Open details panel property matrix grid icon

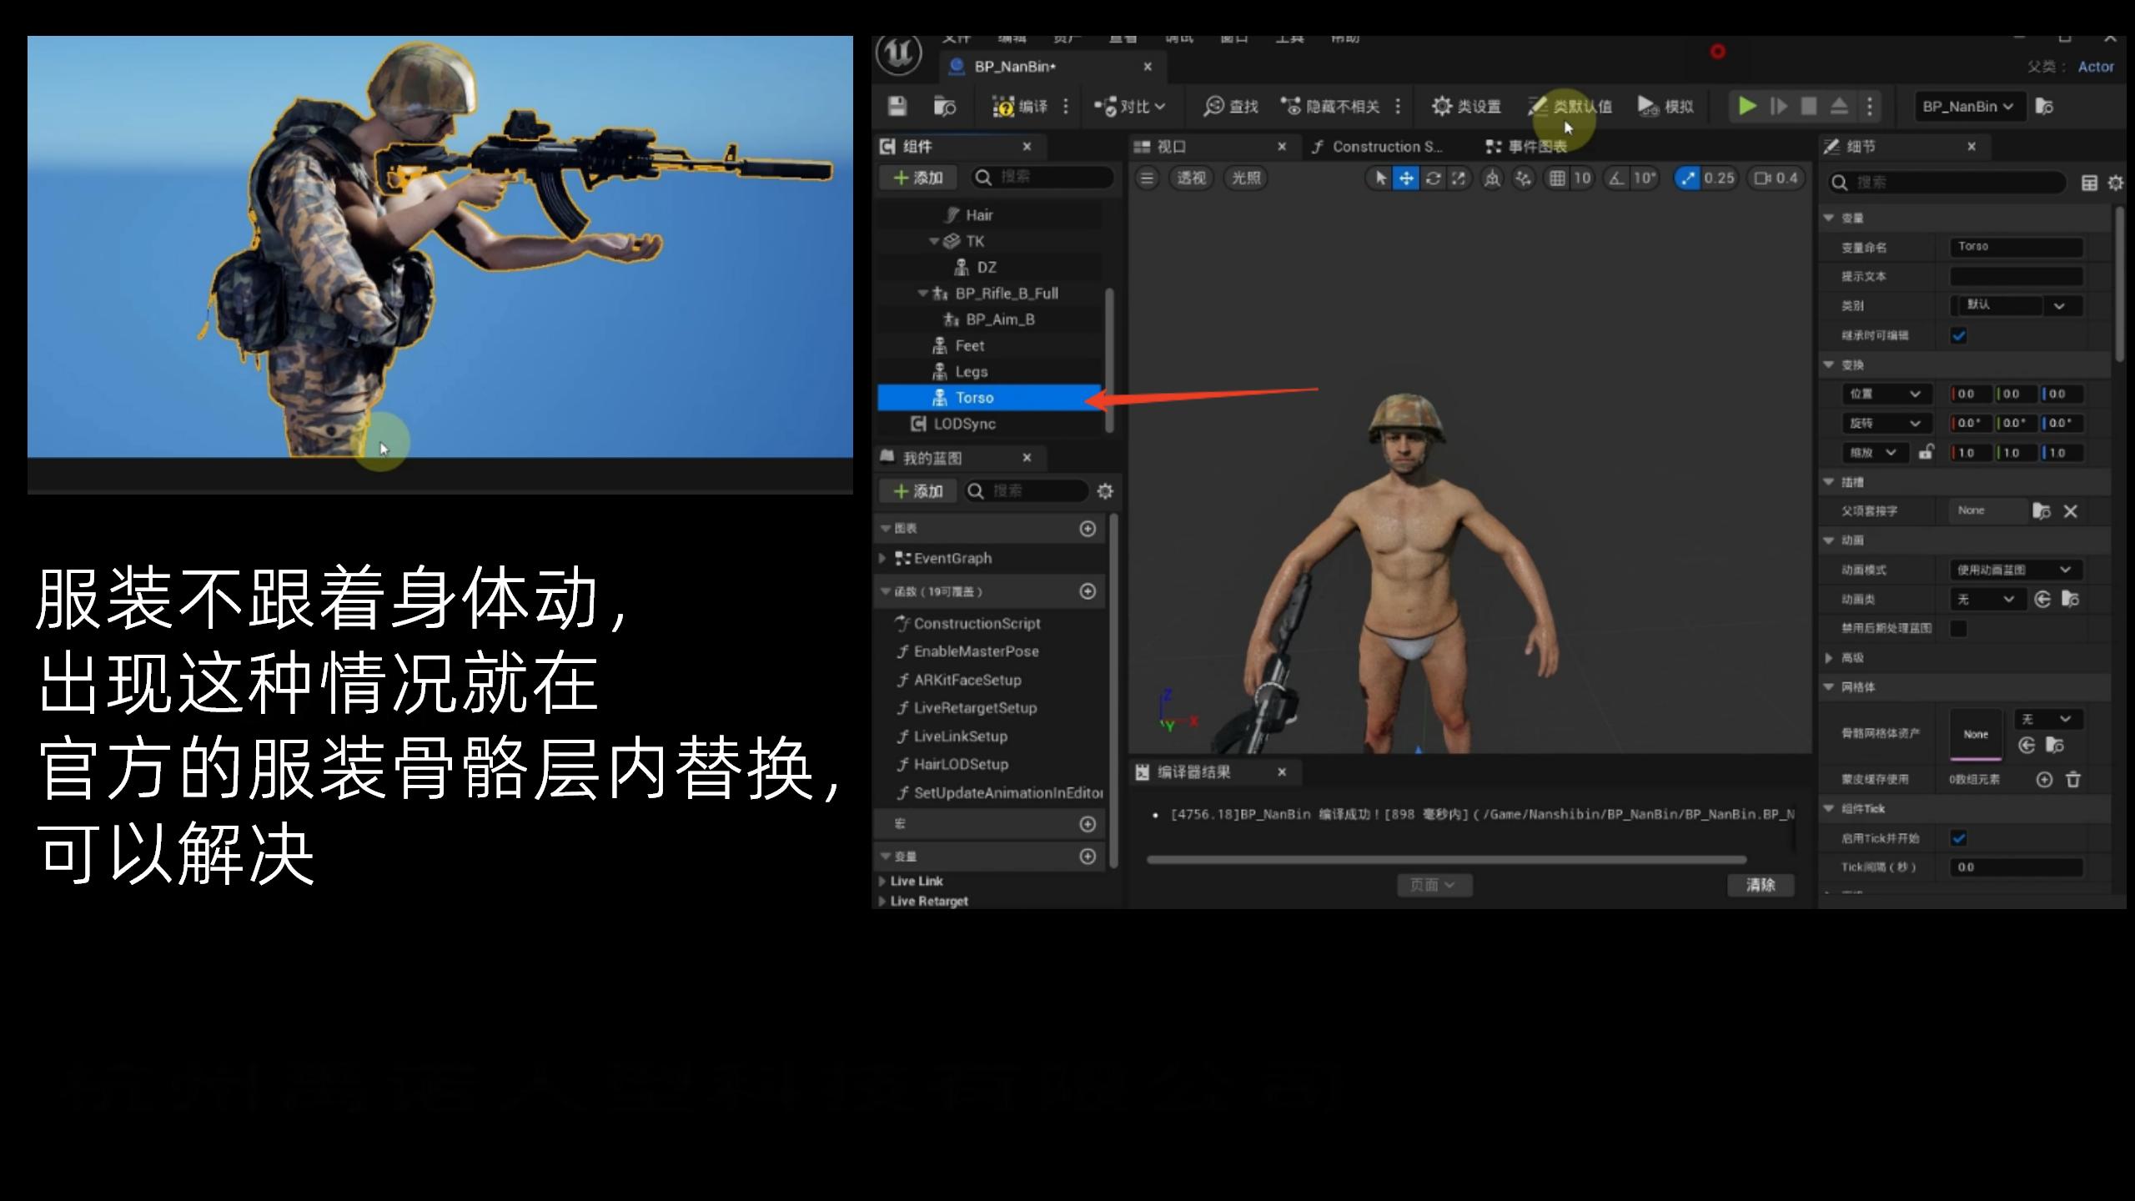tap(2089, 183)
